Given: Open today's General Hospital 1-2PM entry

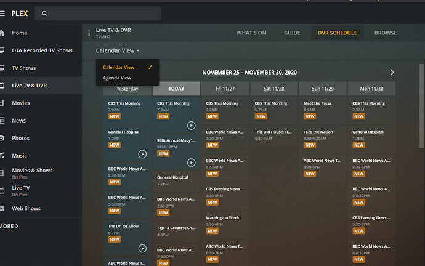Looking at the screenshot, I should point(176,181).
